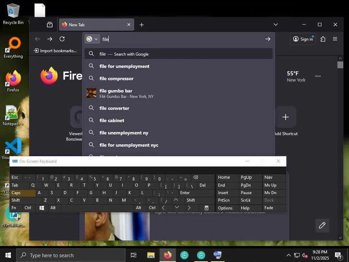Click Firefox back arrow button
This screenshot has width=349, height=262.
37,39
